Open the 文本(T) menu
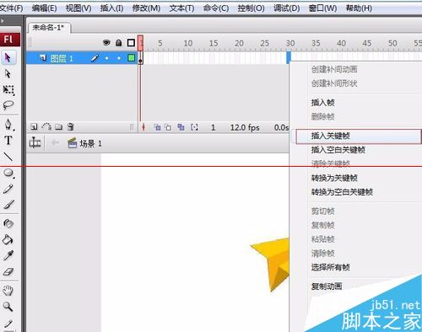This screenshot has width=422, height=332. [181, 8]
